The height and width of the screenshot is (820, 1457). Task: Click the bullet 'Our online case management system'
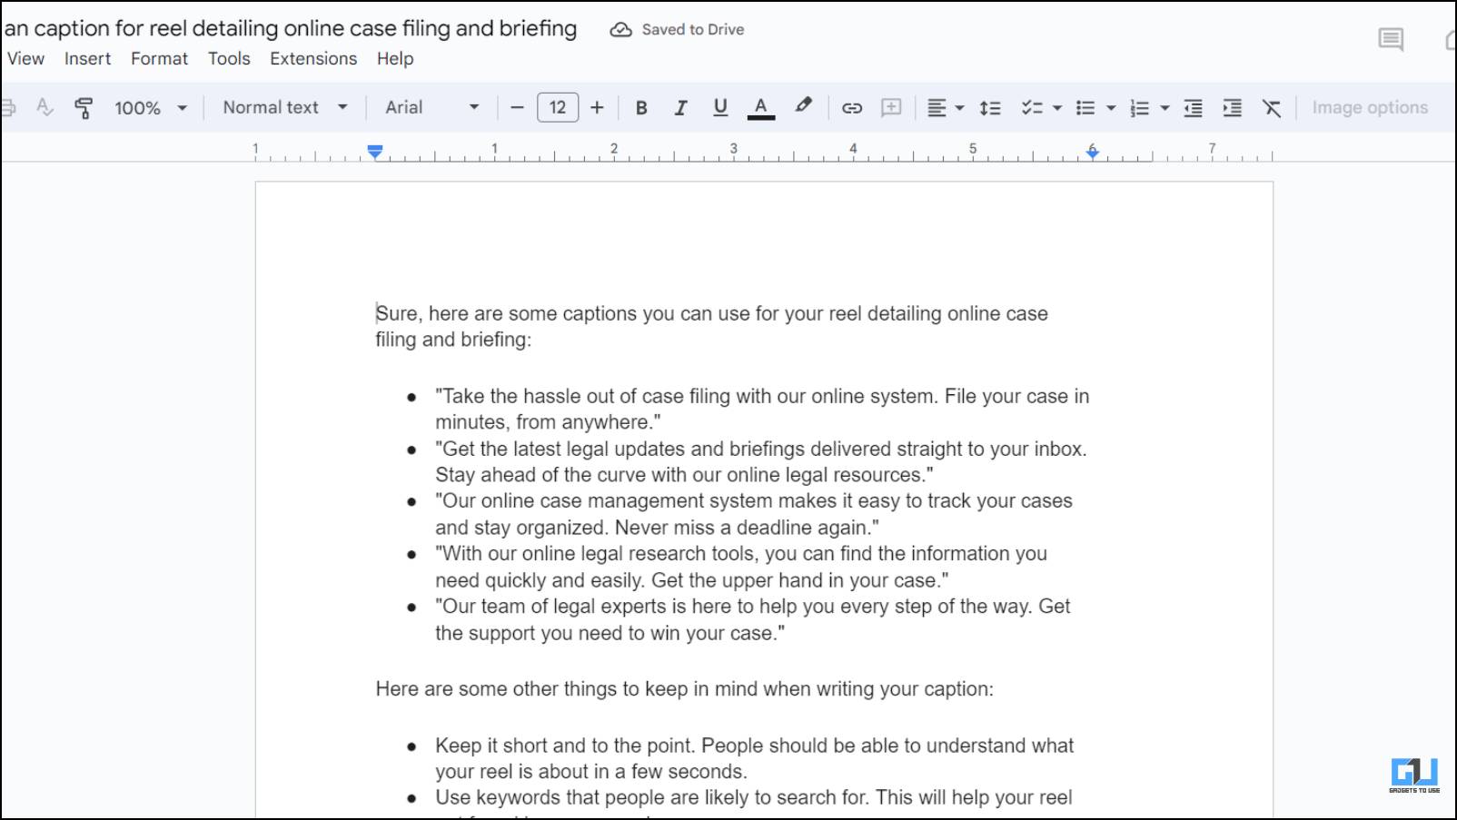753,514
